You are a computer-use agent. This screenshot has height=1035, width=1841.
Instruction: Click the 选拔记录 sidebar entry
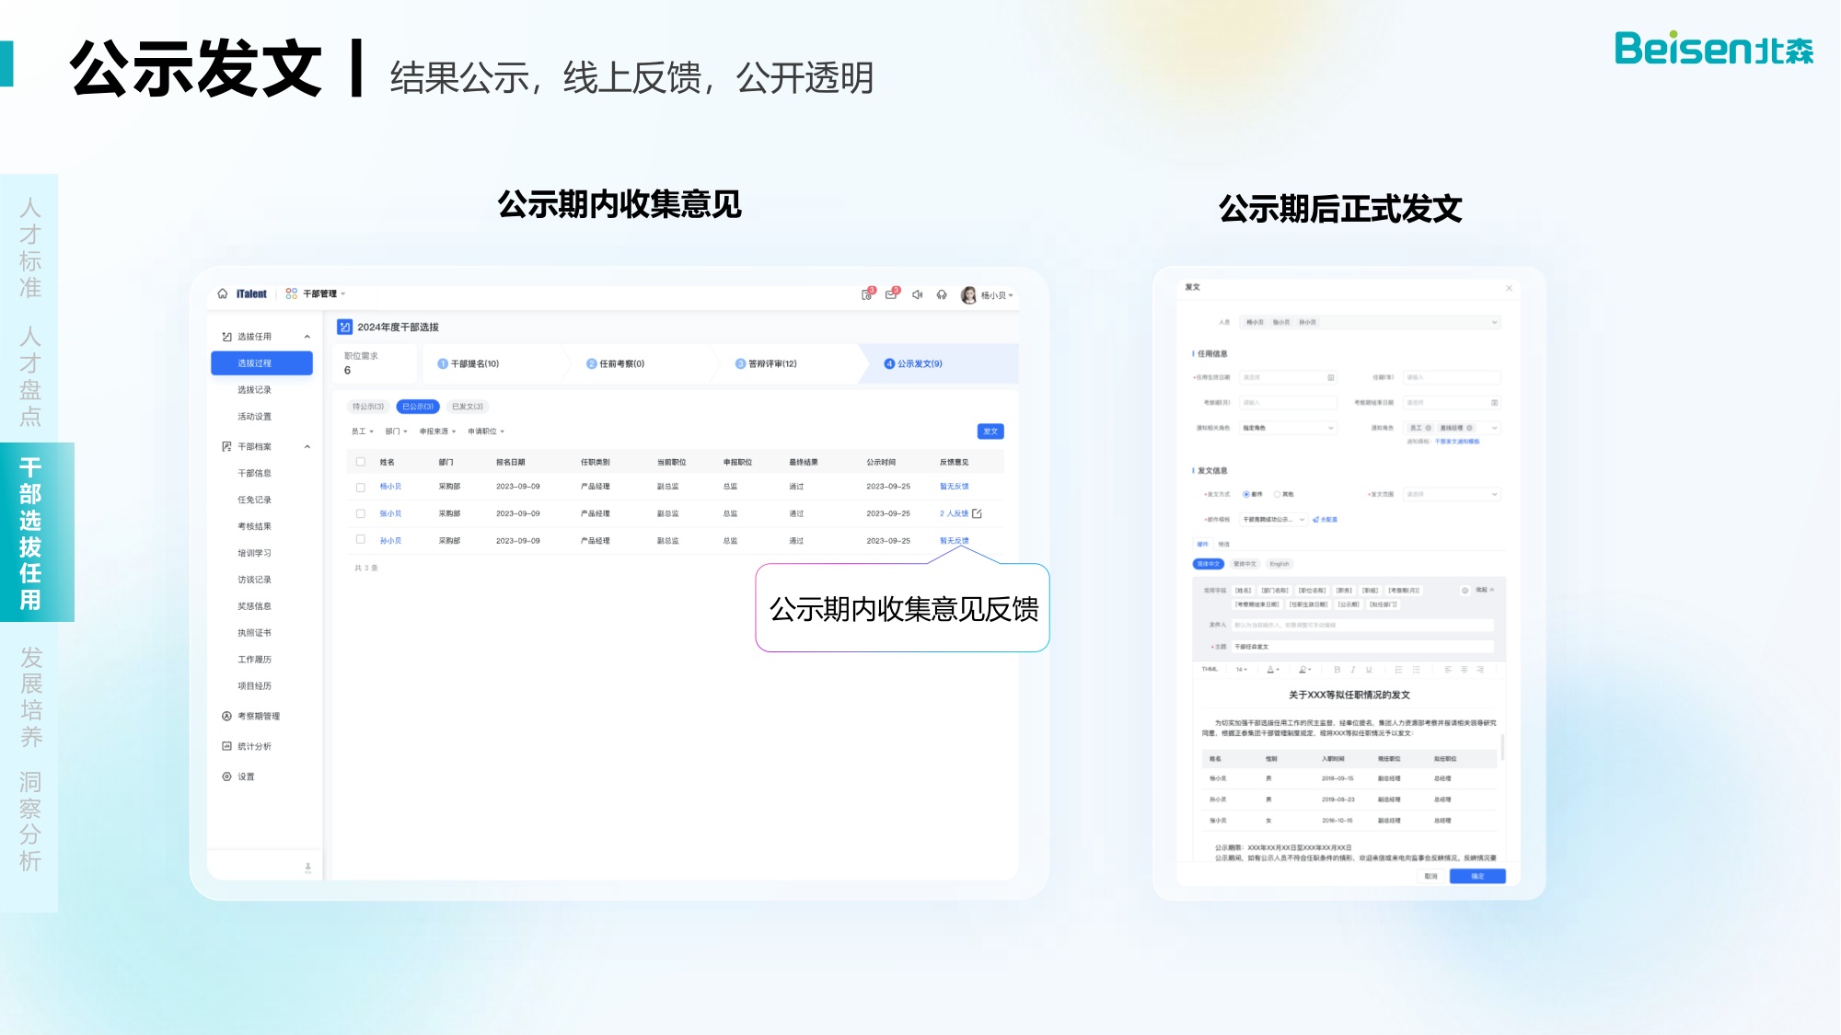coord(255,390)
